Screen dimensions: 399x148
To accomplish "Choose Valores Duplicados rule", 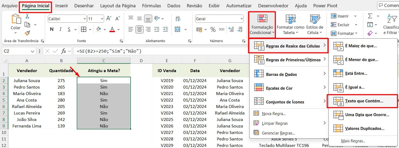I will 363,129.
